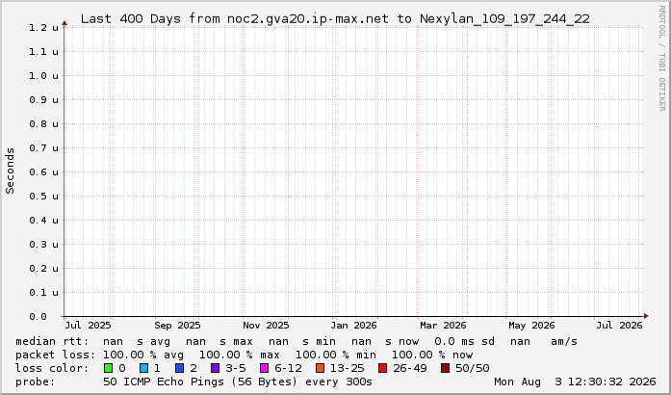Click the 'May 2026' x-axis label
Screen dimensions: 671x395
pyautogui.click(x=531, y=326)
